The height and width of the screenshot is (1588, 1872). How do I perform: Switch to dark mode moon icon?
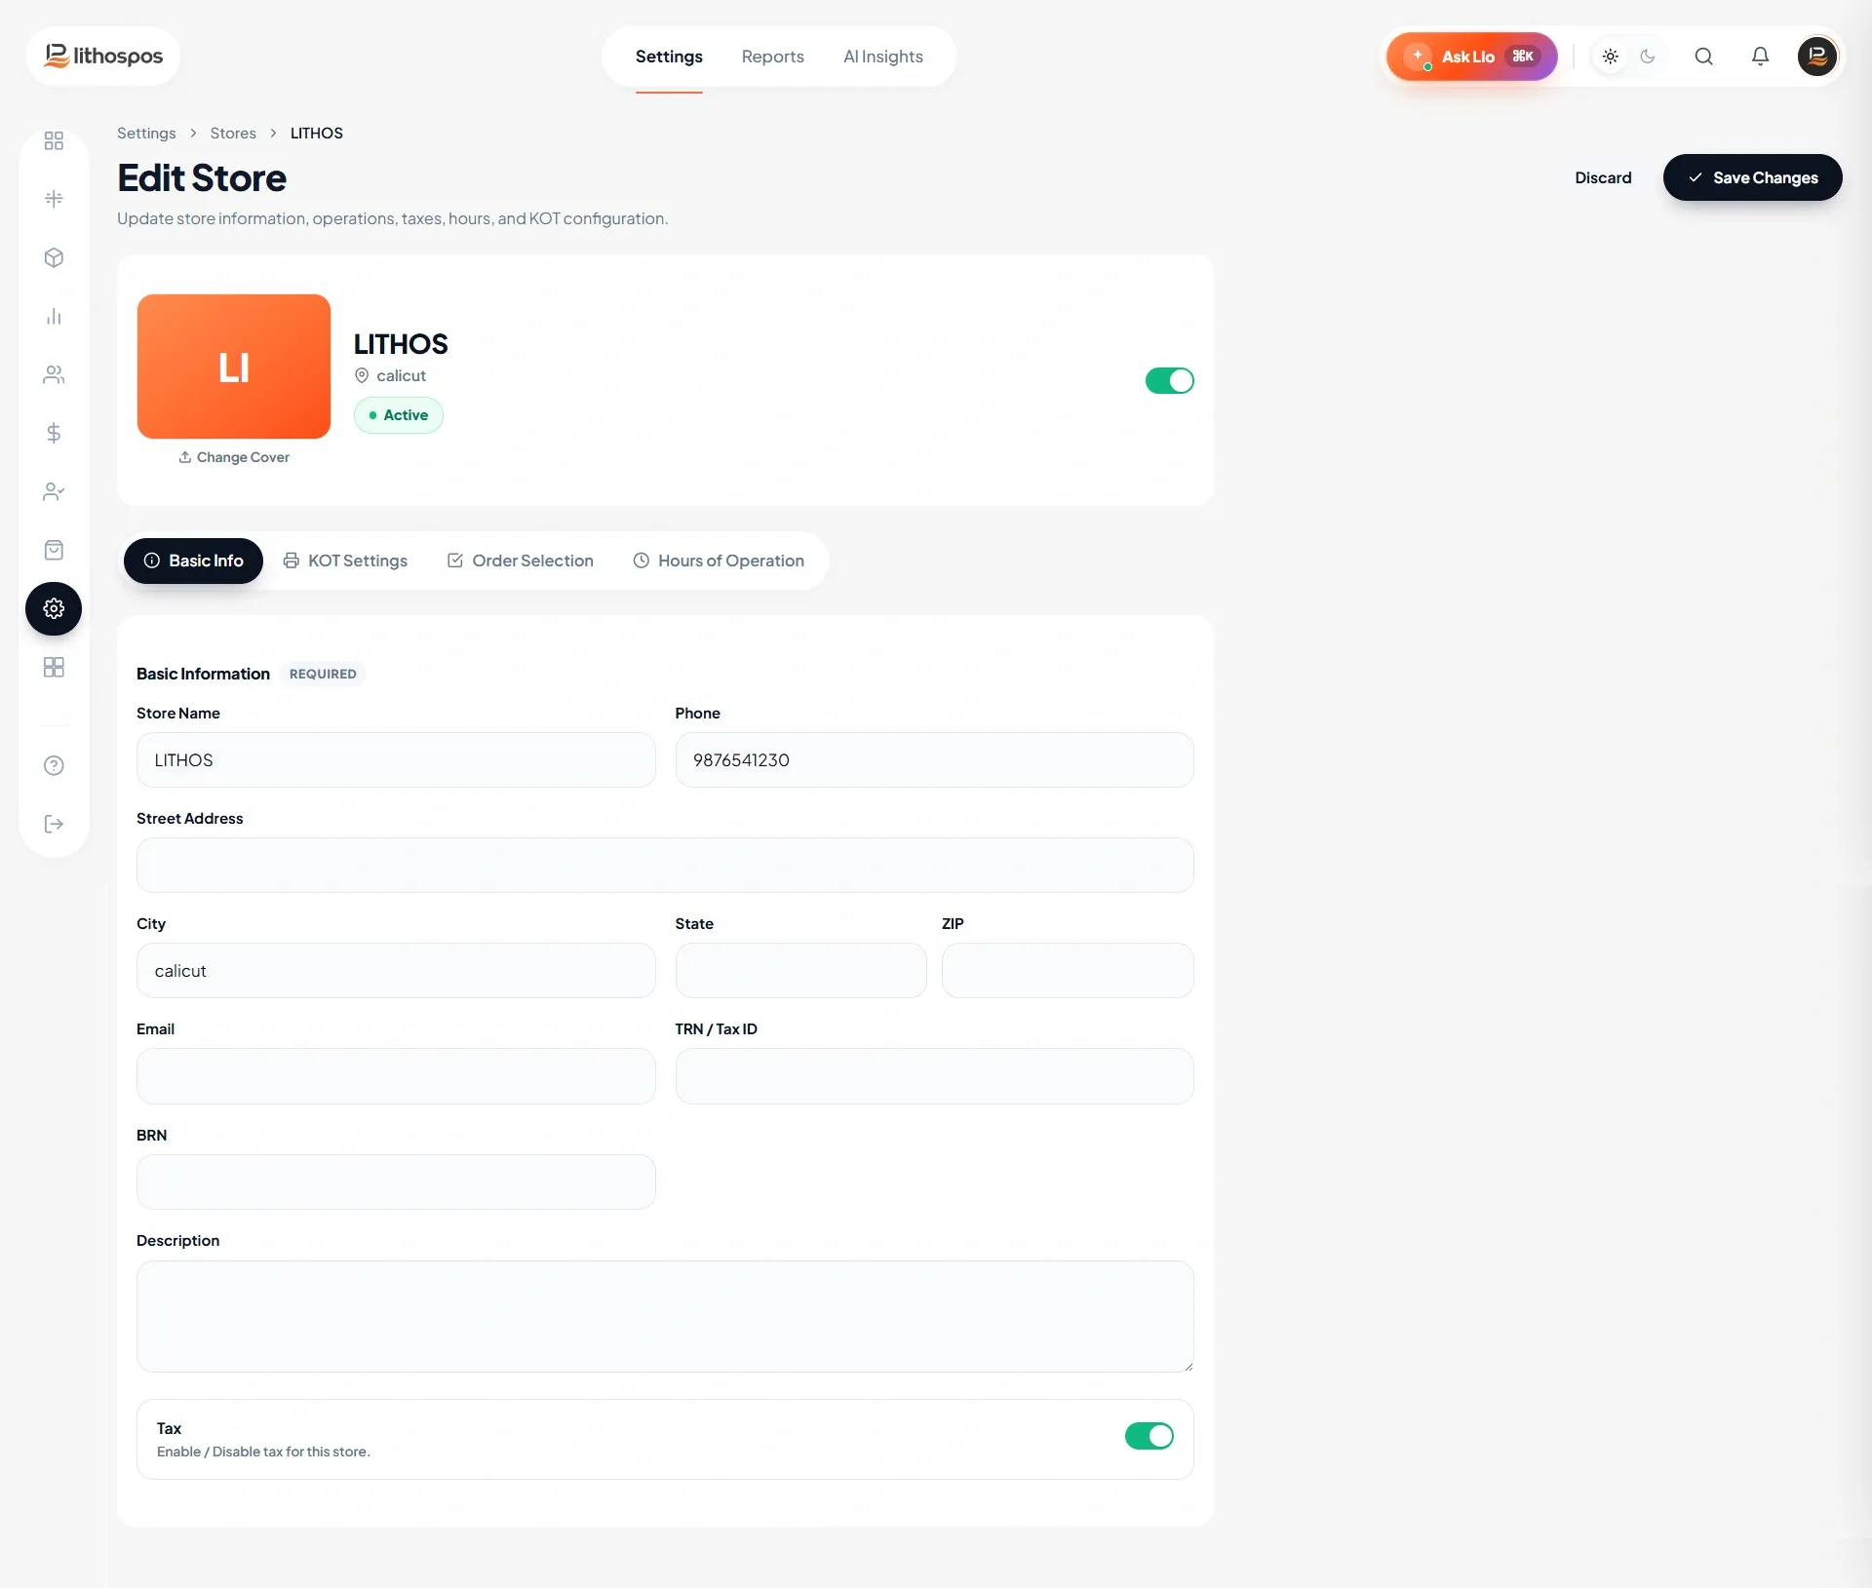click(1648, 57)
